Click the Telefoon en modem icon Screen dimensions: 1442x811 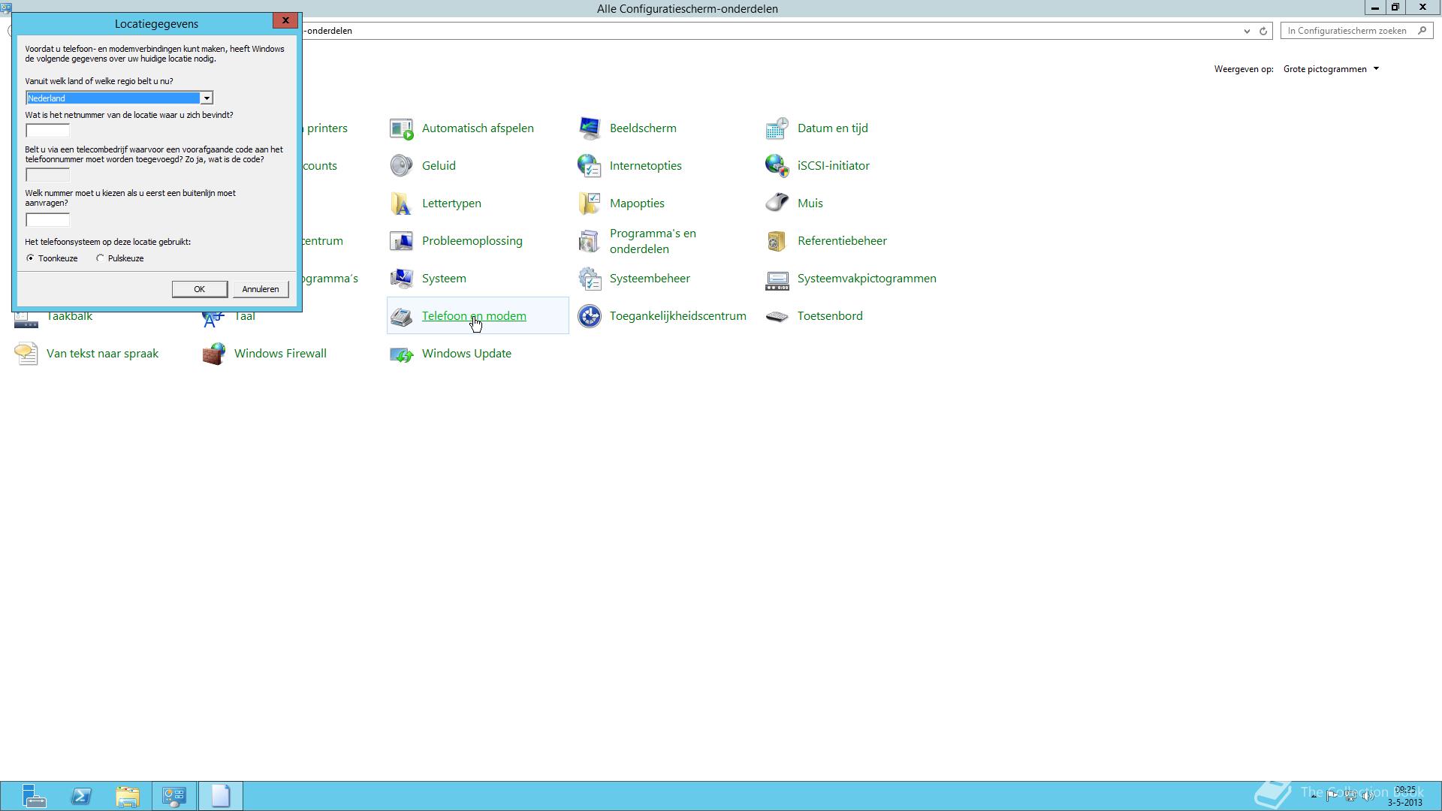(402, 316)
